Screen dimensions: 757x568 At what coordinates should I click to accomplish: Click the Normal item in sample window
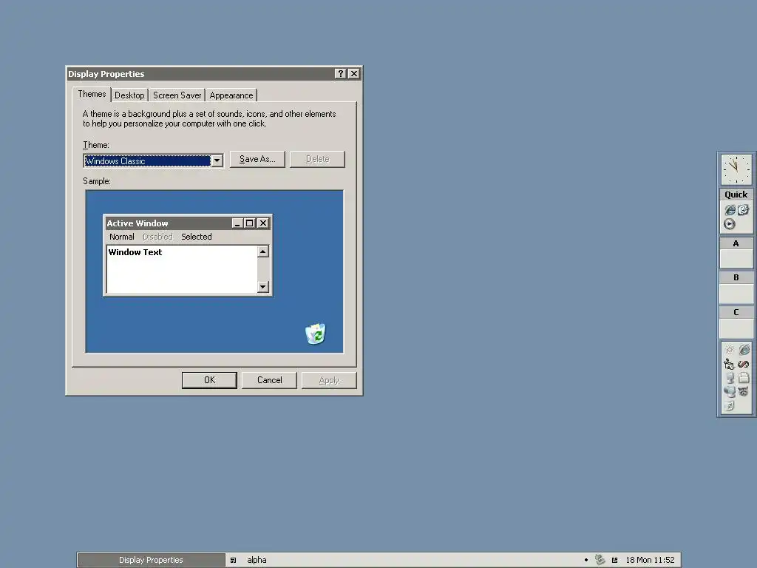point(122,237)
